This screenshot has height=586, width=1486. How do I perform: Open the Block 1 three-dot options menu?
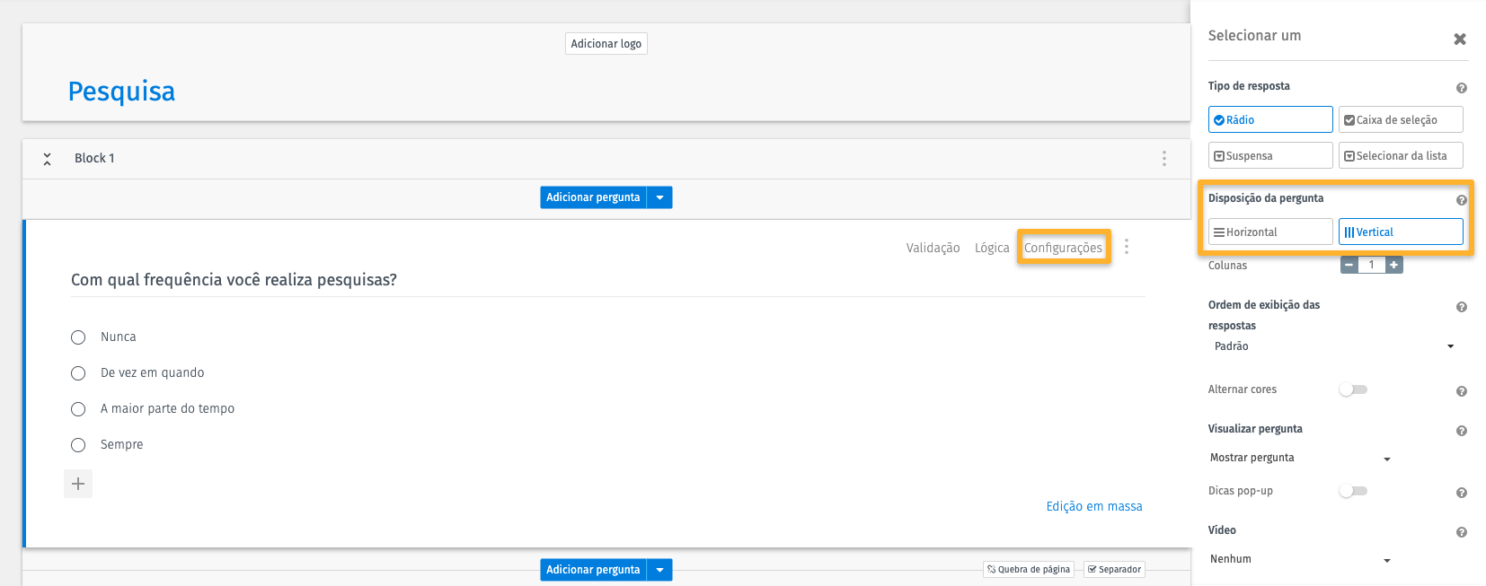(1164, 158)
